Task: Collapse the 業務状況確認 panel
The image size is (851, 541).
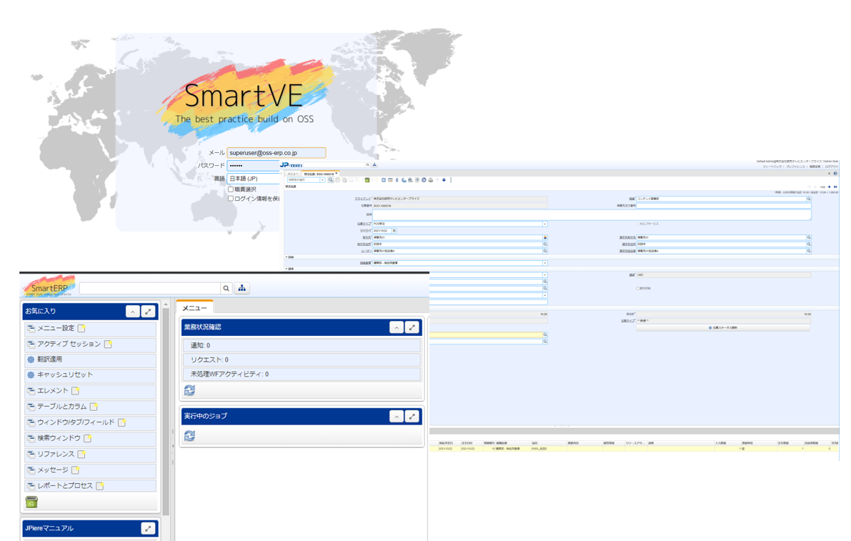Action: [397, 327]
